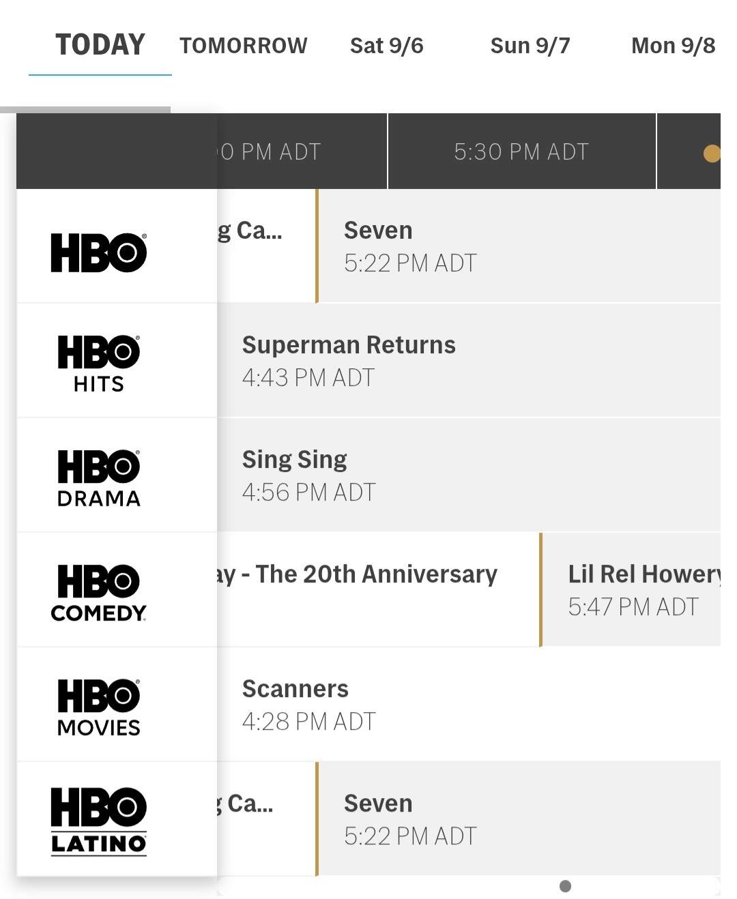Click the 5:30 PM ADT time header

click(521, 151)
